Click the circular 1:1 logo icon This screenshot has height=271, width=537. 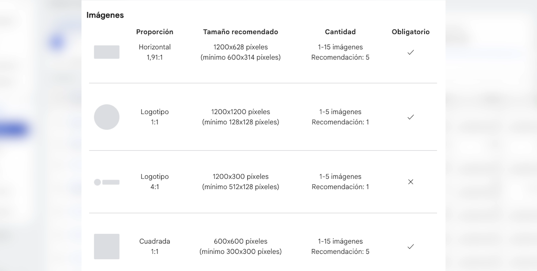[x=107, y=117]
